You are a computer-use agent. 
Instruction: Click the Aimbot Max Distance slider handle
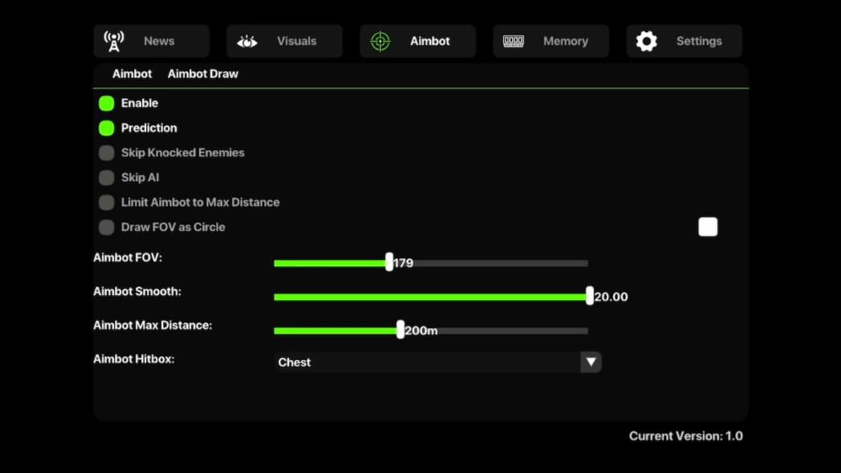[x=400, y=329]
